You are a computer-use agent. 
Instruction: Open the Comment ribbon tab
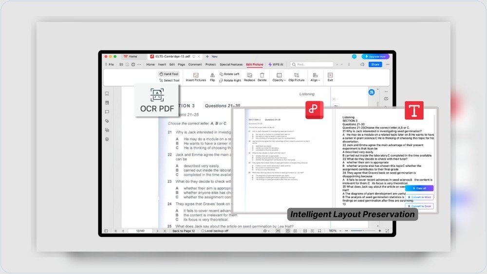195,65
